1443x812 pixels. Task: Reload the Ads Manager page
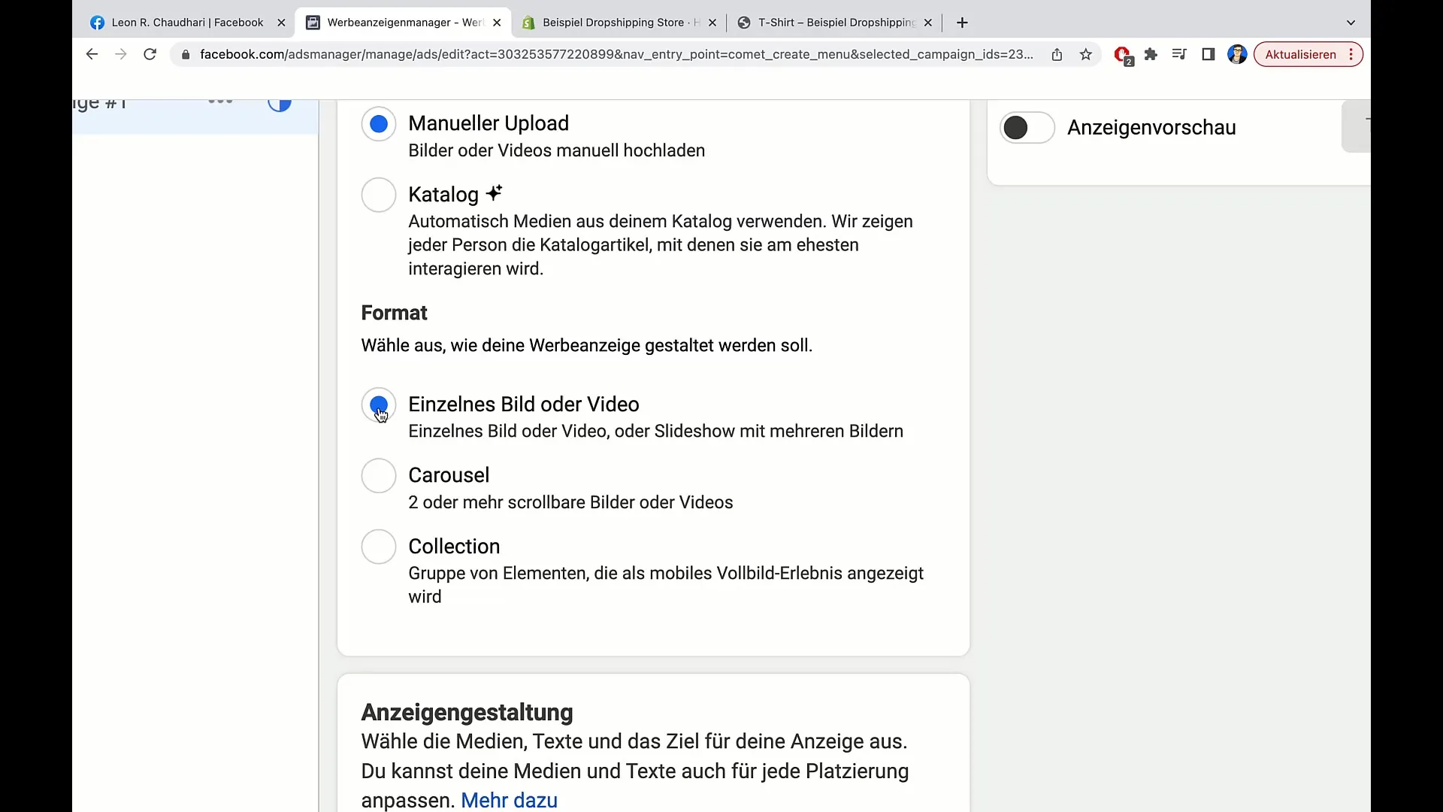(150, 54)
